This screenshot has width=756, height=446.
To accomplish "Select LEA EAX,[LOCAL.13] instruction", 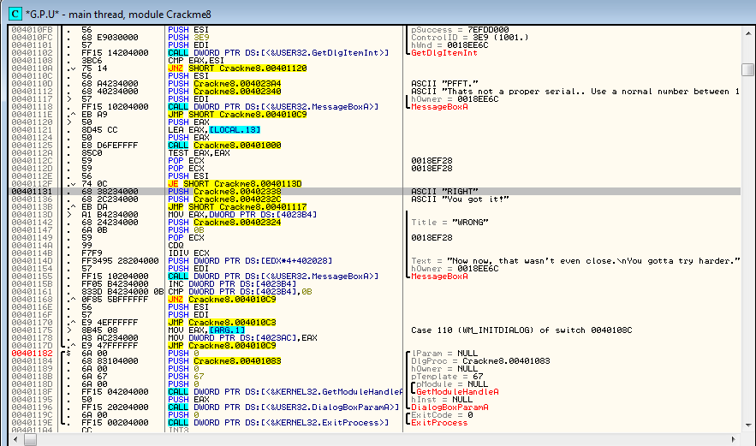I will click(x=214, y=130).
